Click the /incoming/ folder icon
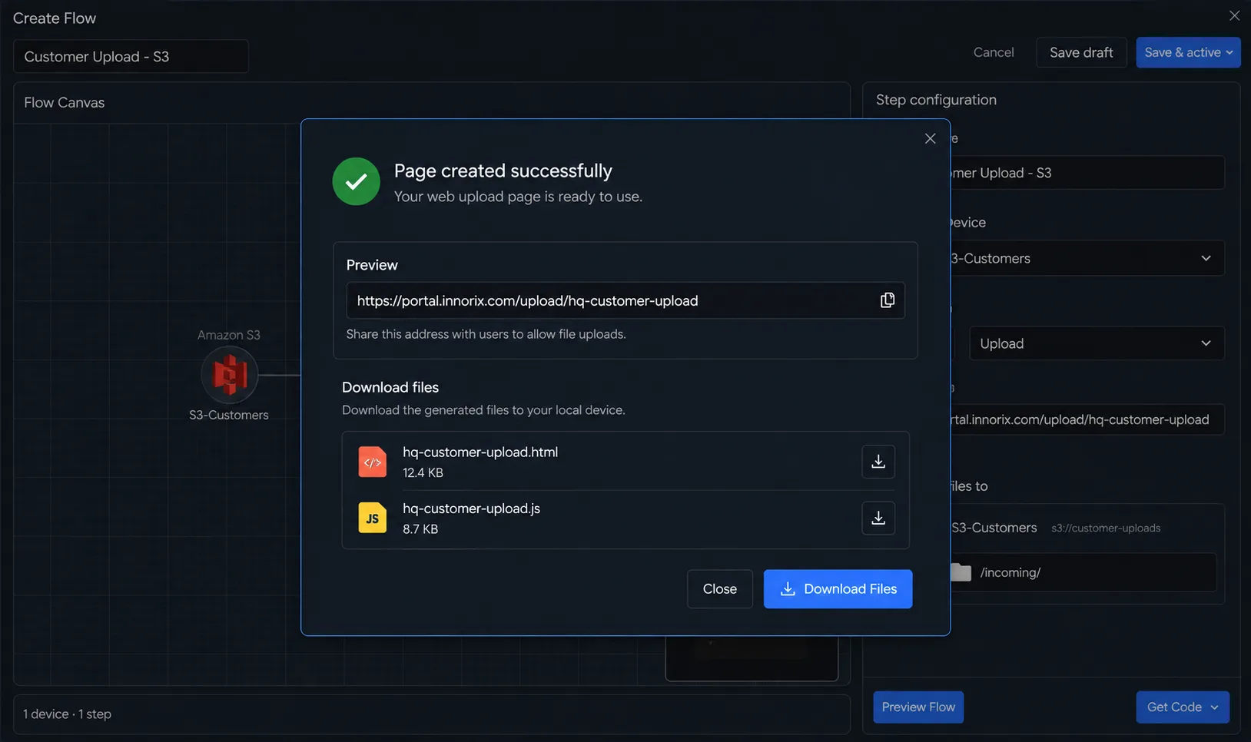 (x=961, y=572)
